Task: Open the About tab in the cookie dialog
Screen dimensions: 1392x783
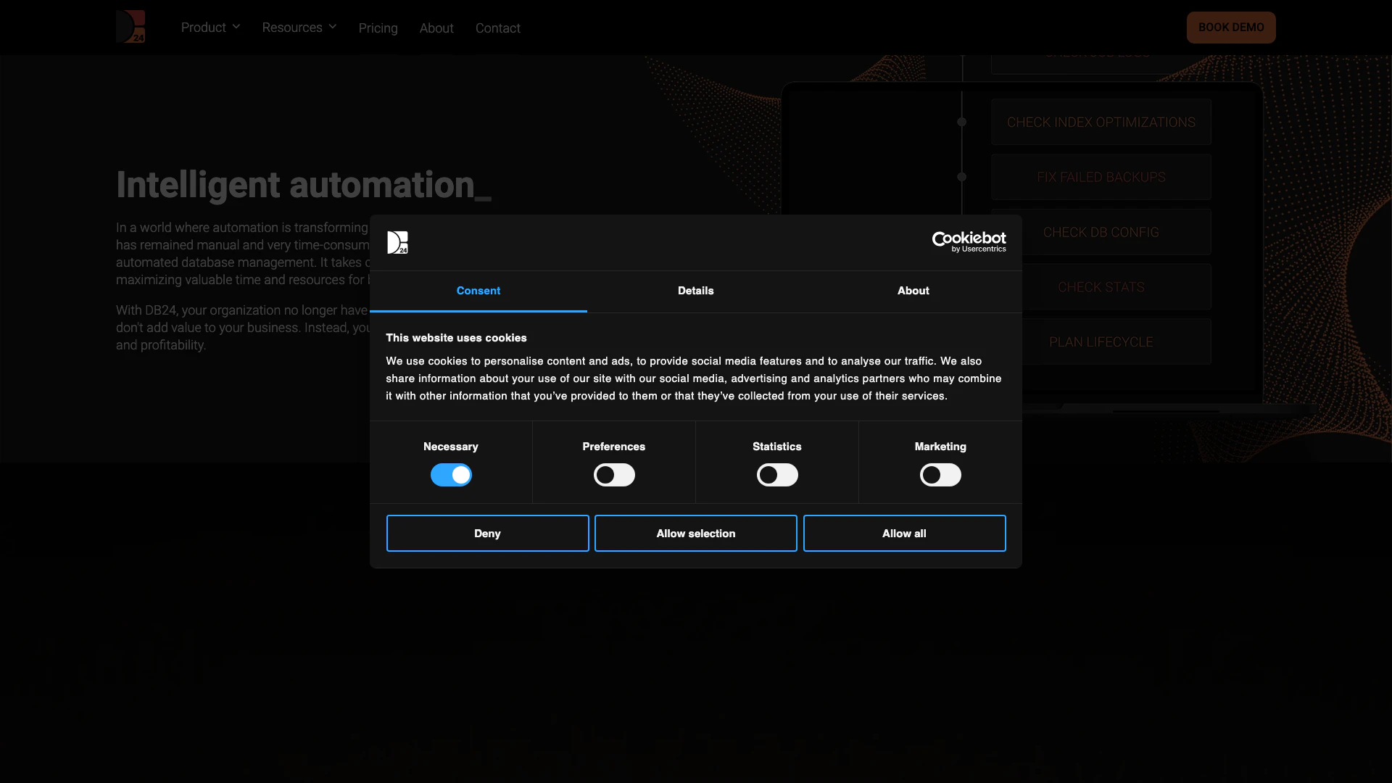Action: click(913, 291)
